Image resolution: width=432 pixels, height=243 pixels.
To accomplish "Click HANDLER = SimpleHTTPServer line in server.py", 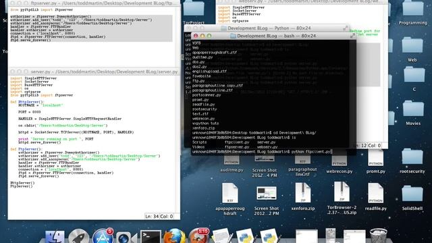I will coord(70,119).
